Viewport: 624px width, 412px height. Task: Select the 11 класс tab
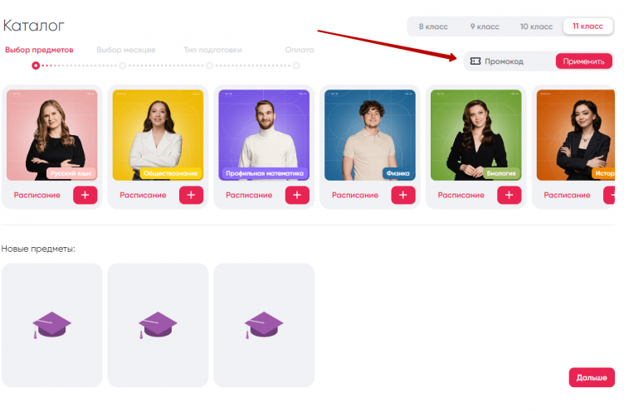(587, 27)
